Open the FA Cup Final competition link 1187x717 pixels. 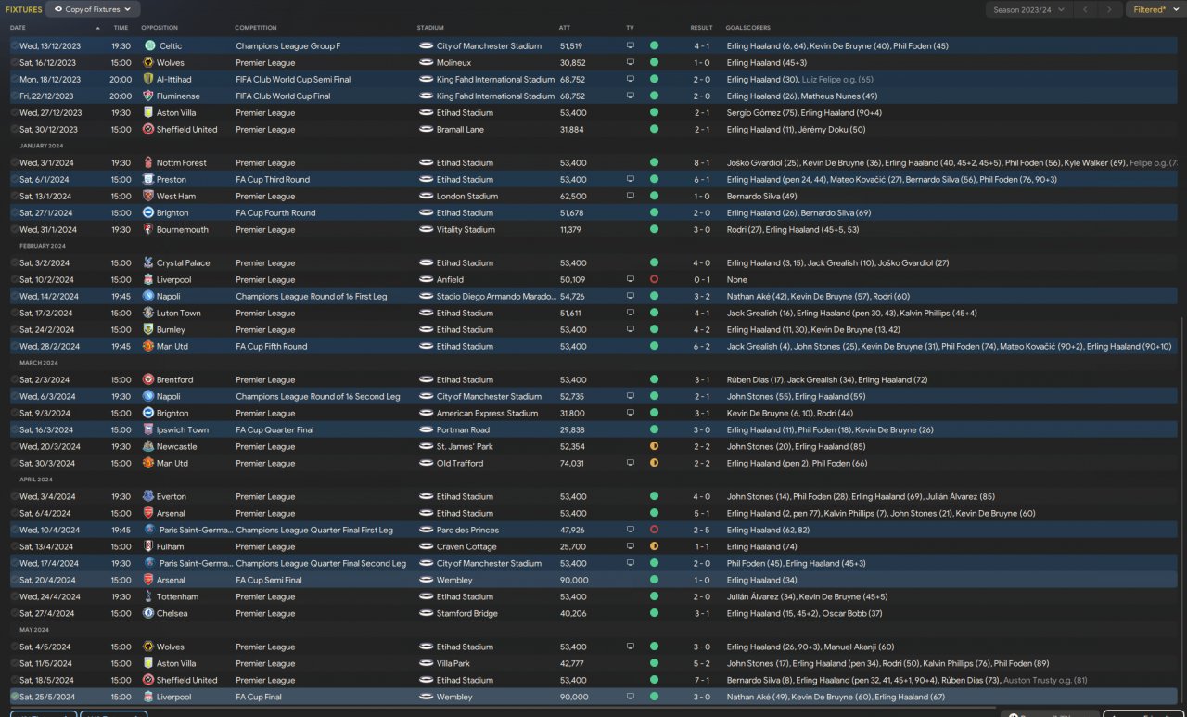259,697
